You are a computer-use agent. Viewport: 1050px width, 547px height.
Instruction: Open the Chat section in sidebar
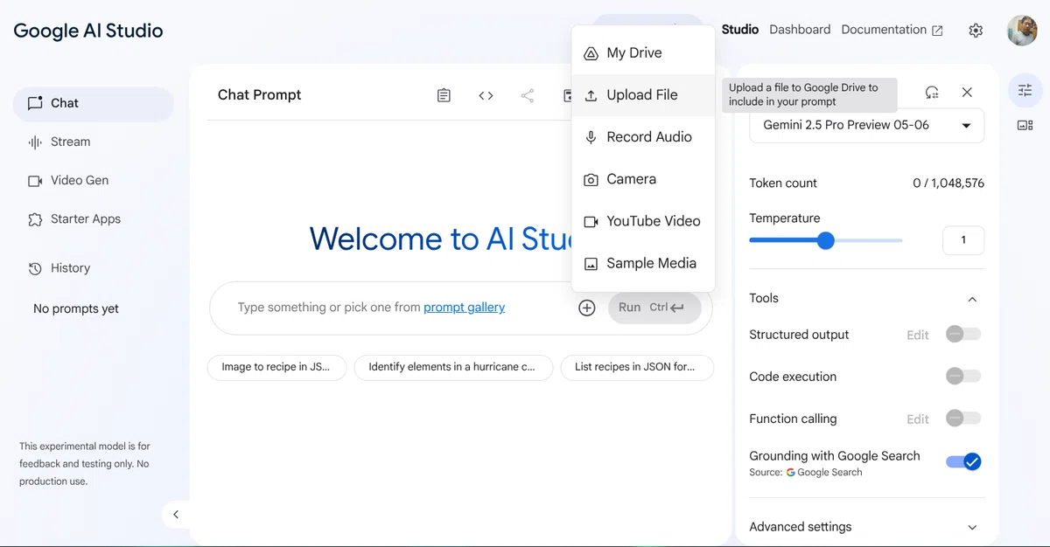(x=93, y=103)
